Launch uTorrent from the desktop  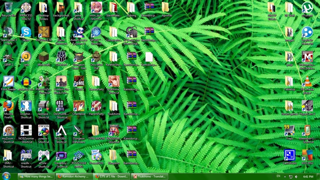click(307, 8)
